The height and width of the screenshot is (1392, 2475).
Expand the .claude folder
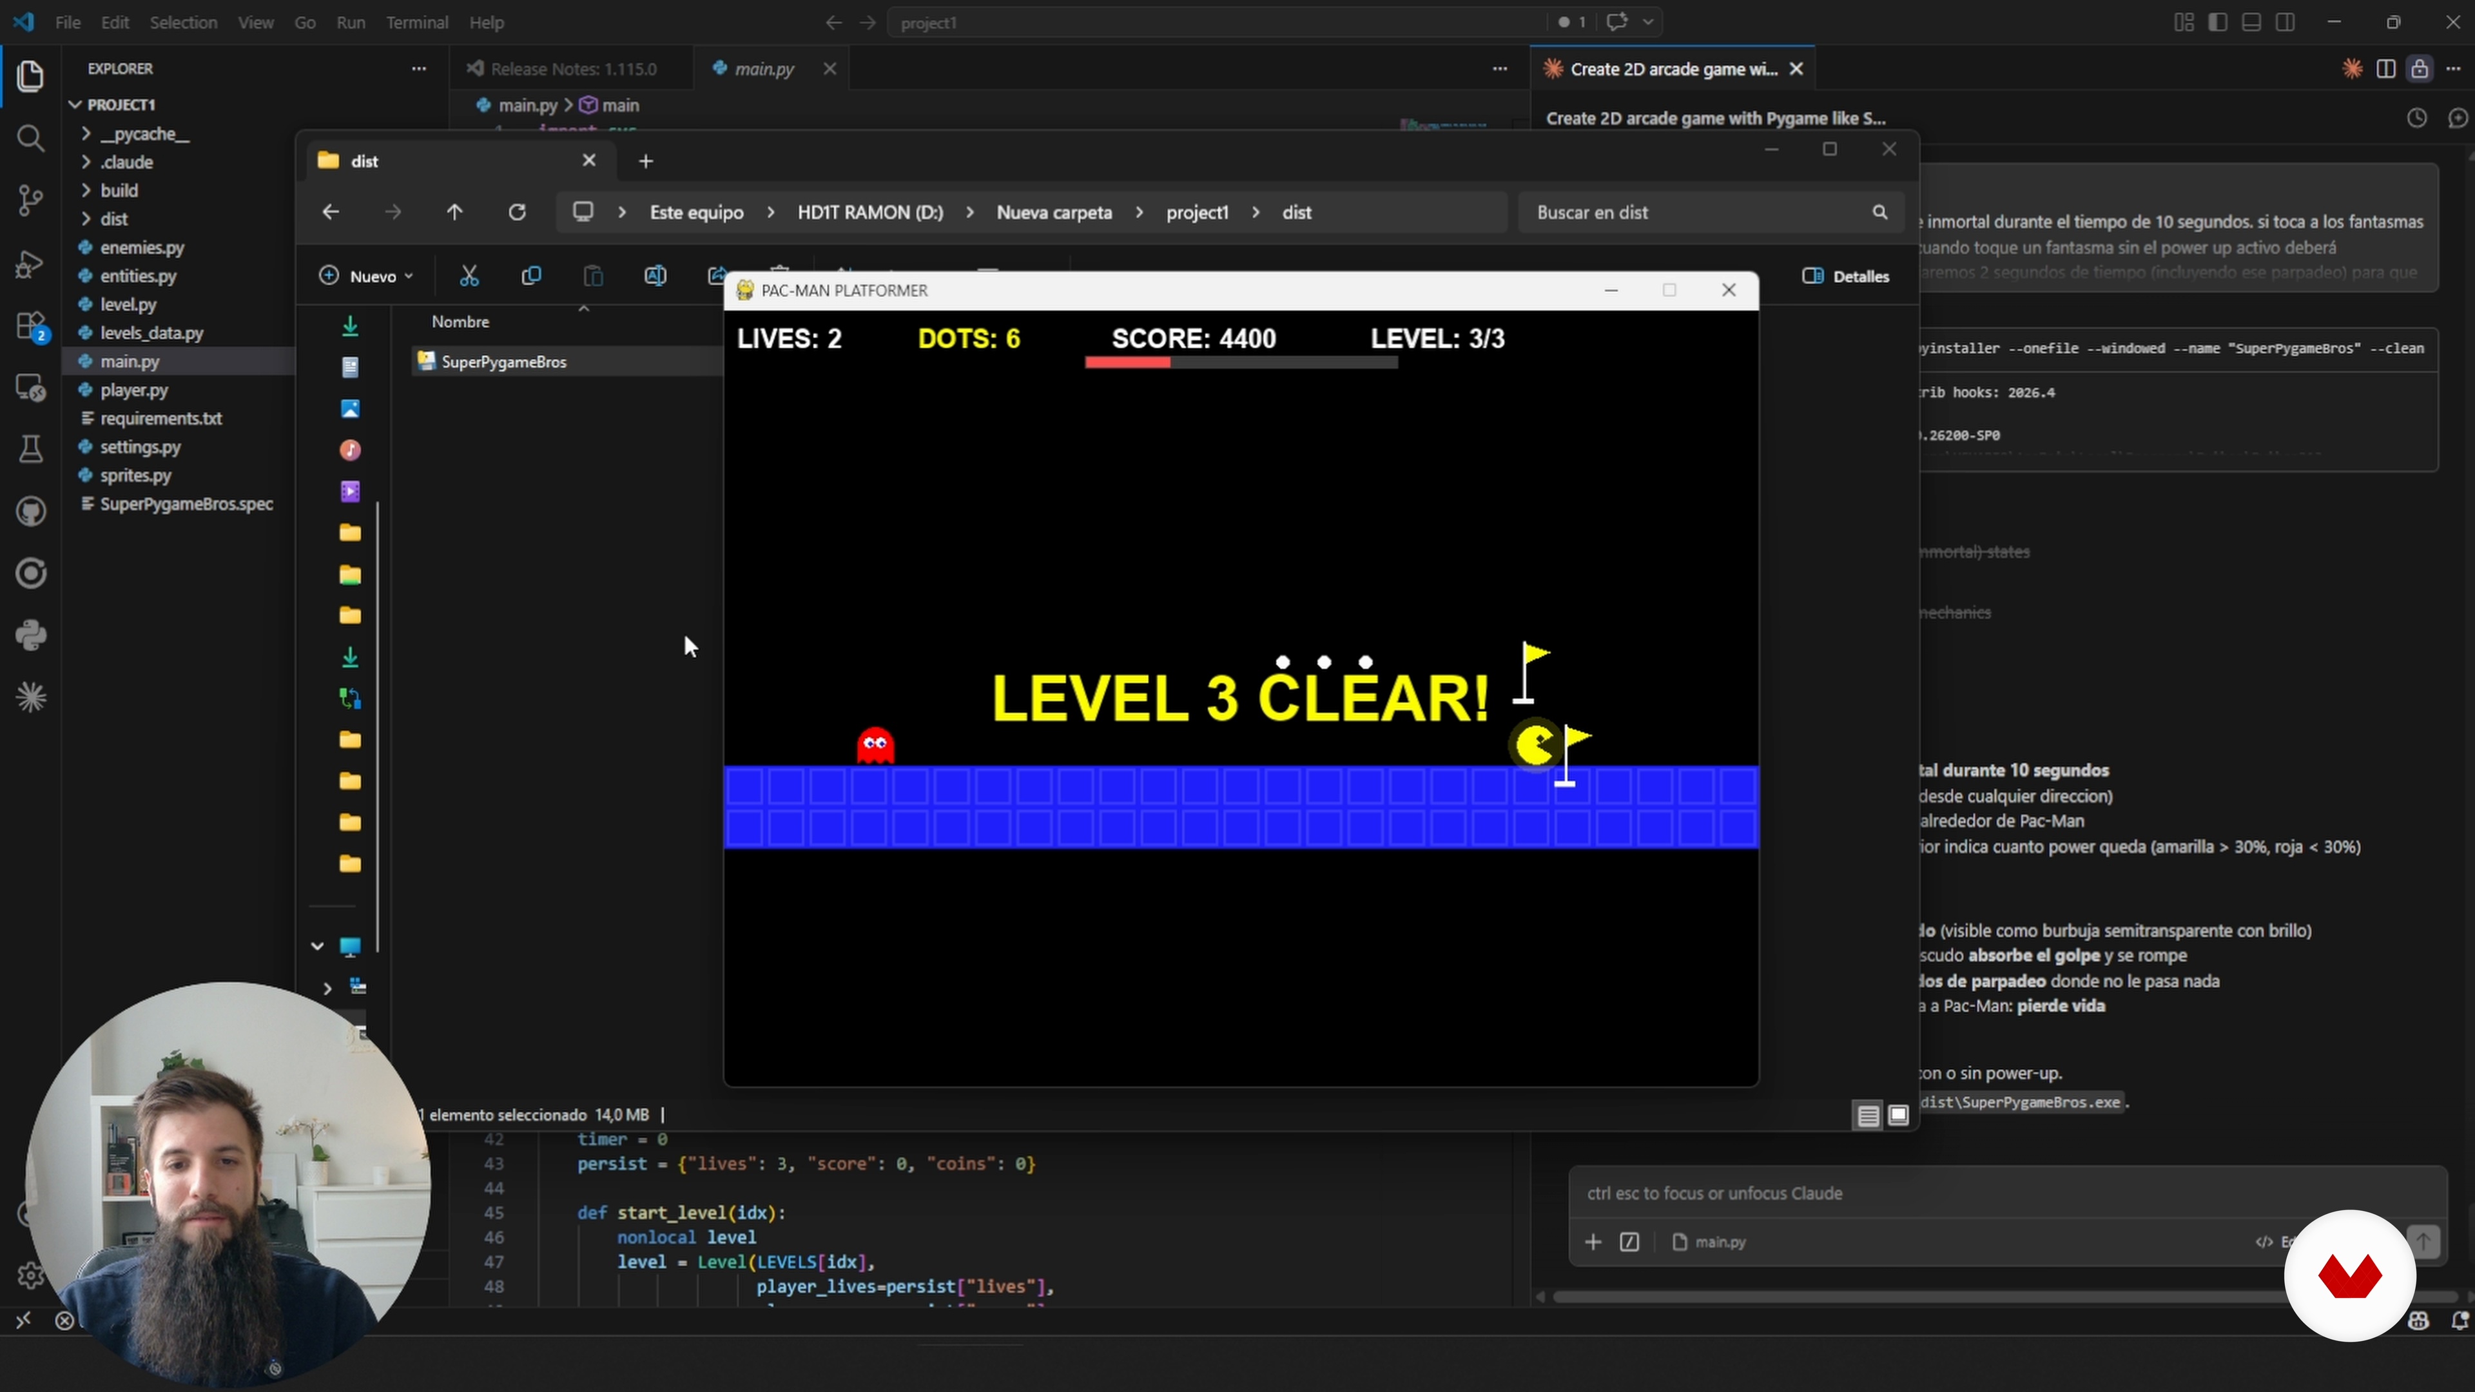(86, 162)
